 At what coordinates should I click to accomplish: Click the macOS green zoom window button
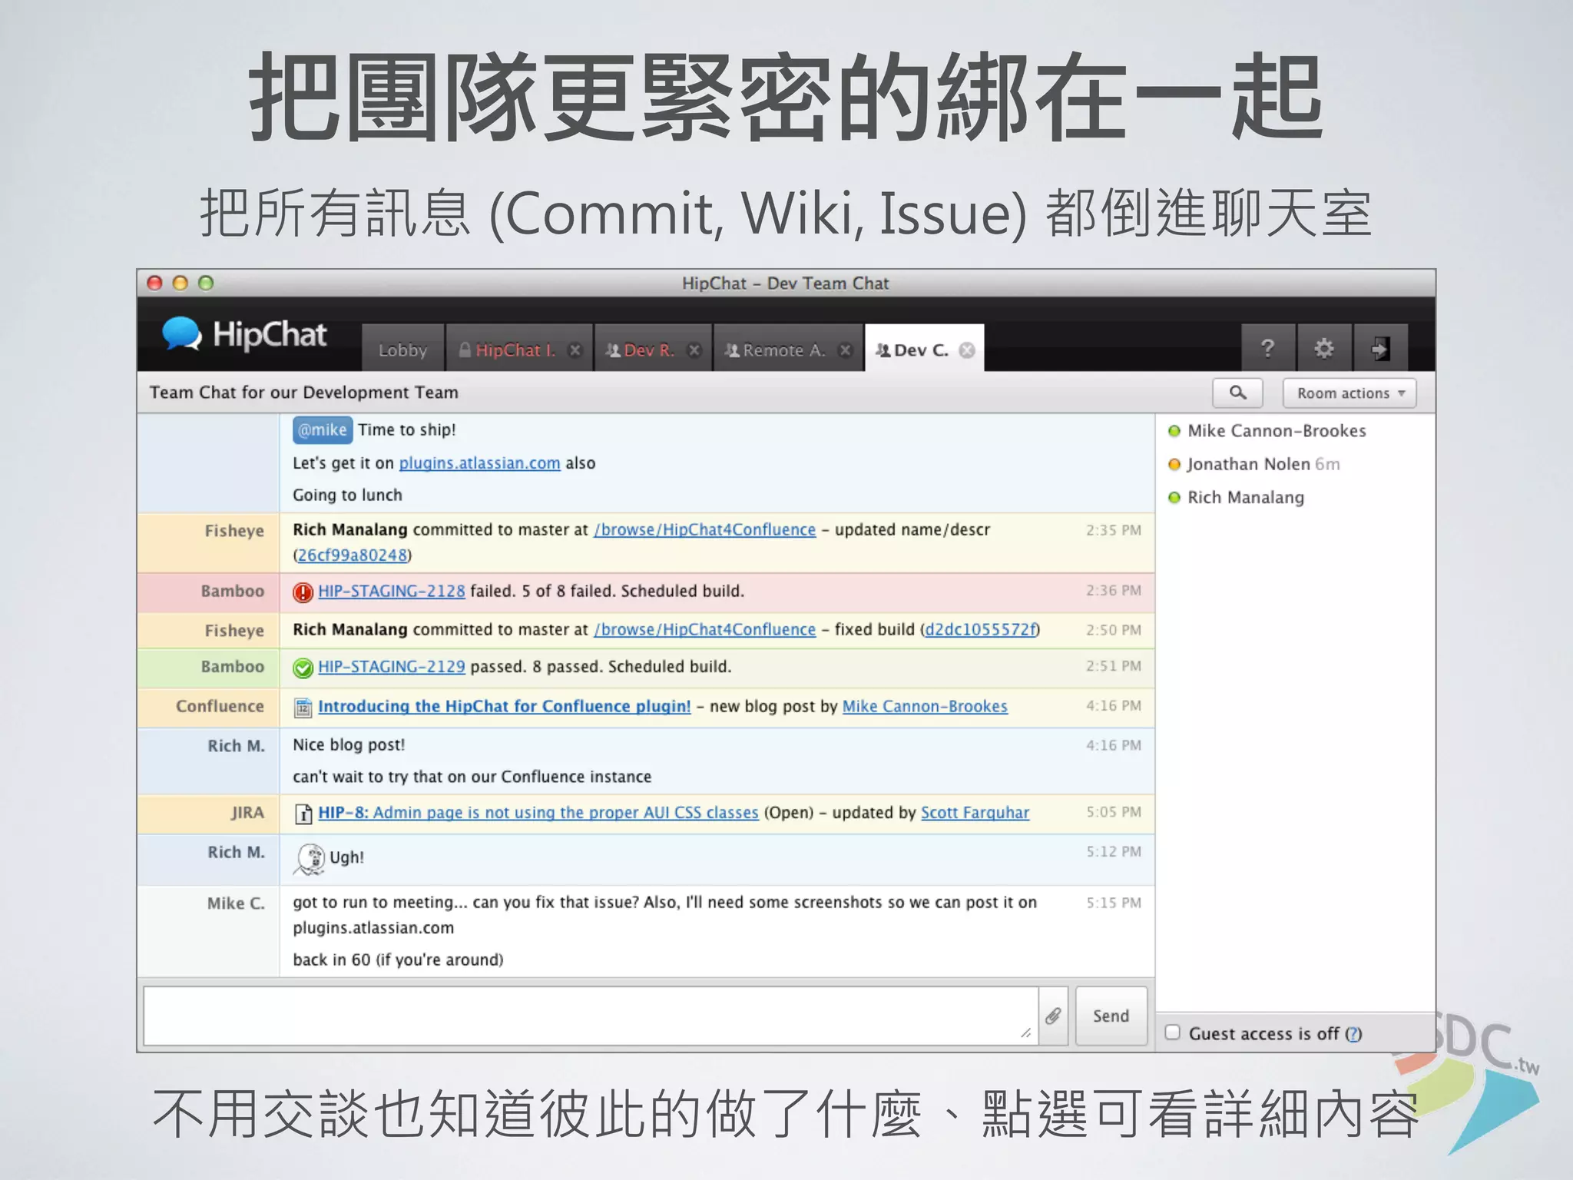click(x=206, y=283)
